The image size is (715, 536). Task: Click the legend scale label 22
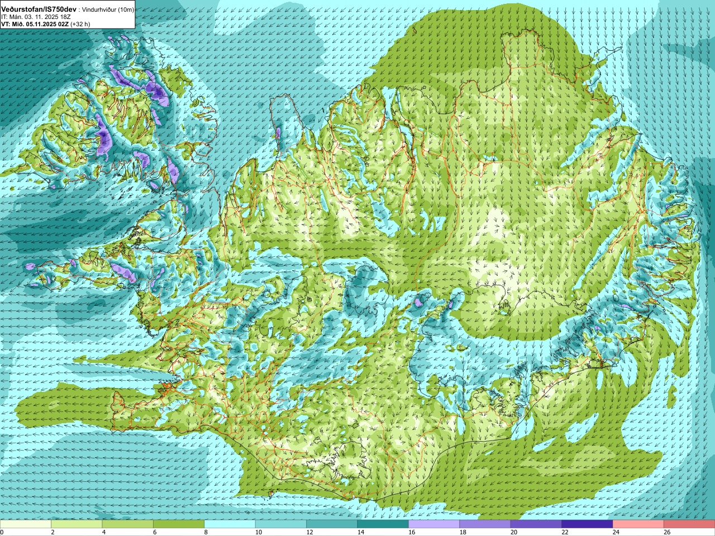[565, 532]
